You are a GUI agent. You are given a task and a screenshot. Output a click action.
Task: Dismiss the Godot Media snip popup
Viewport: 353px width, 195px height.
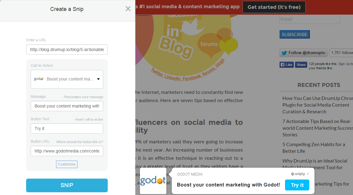(x=308, y=174)
